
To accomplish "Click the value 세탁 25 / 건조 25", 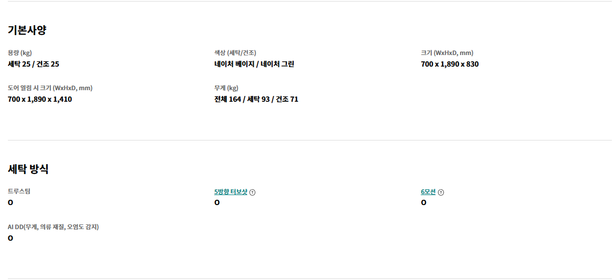I will (x=34, y=64).
